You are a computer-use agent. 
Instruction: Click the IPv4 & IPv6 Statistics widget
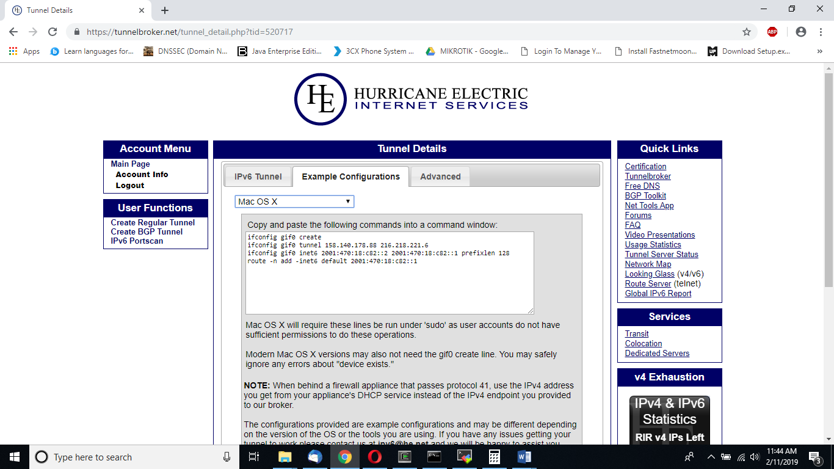(x=669, y=420)
